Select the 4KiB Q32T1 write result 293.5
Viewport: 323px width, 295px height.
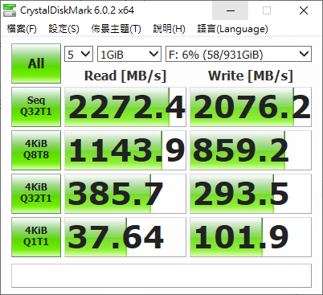pyautogui.click(x=251, y=194)
